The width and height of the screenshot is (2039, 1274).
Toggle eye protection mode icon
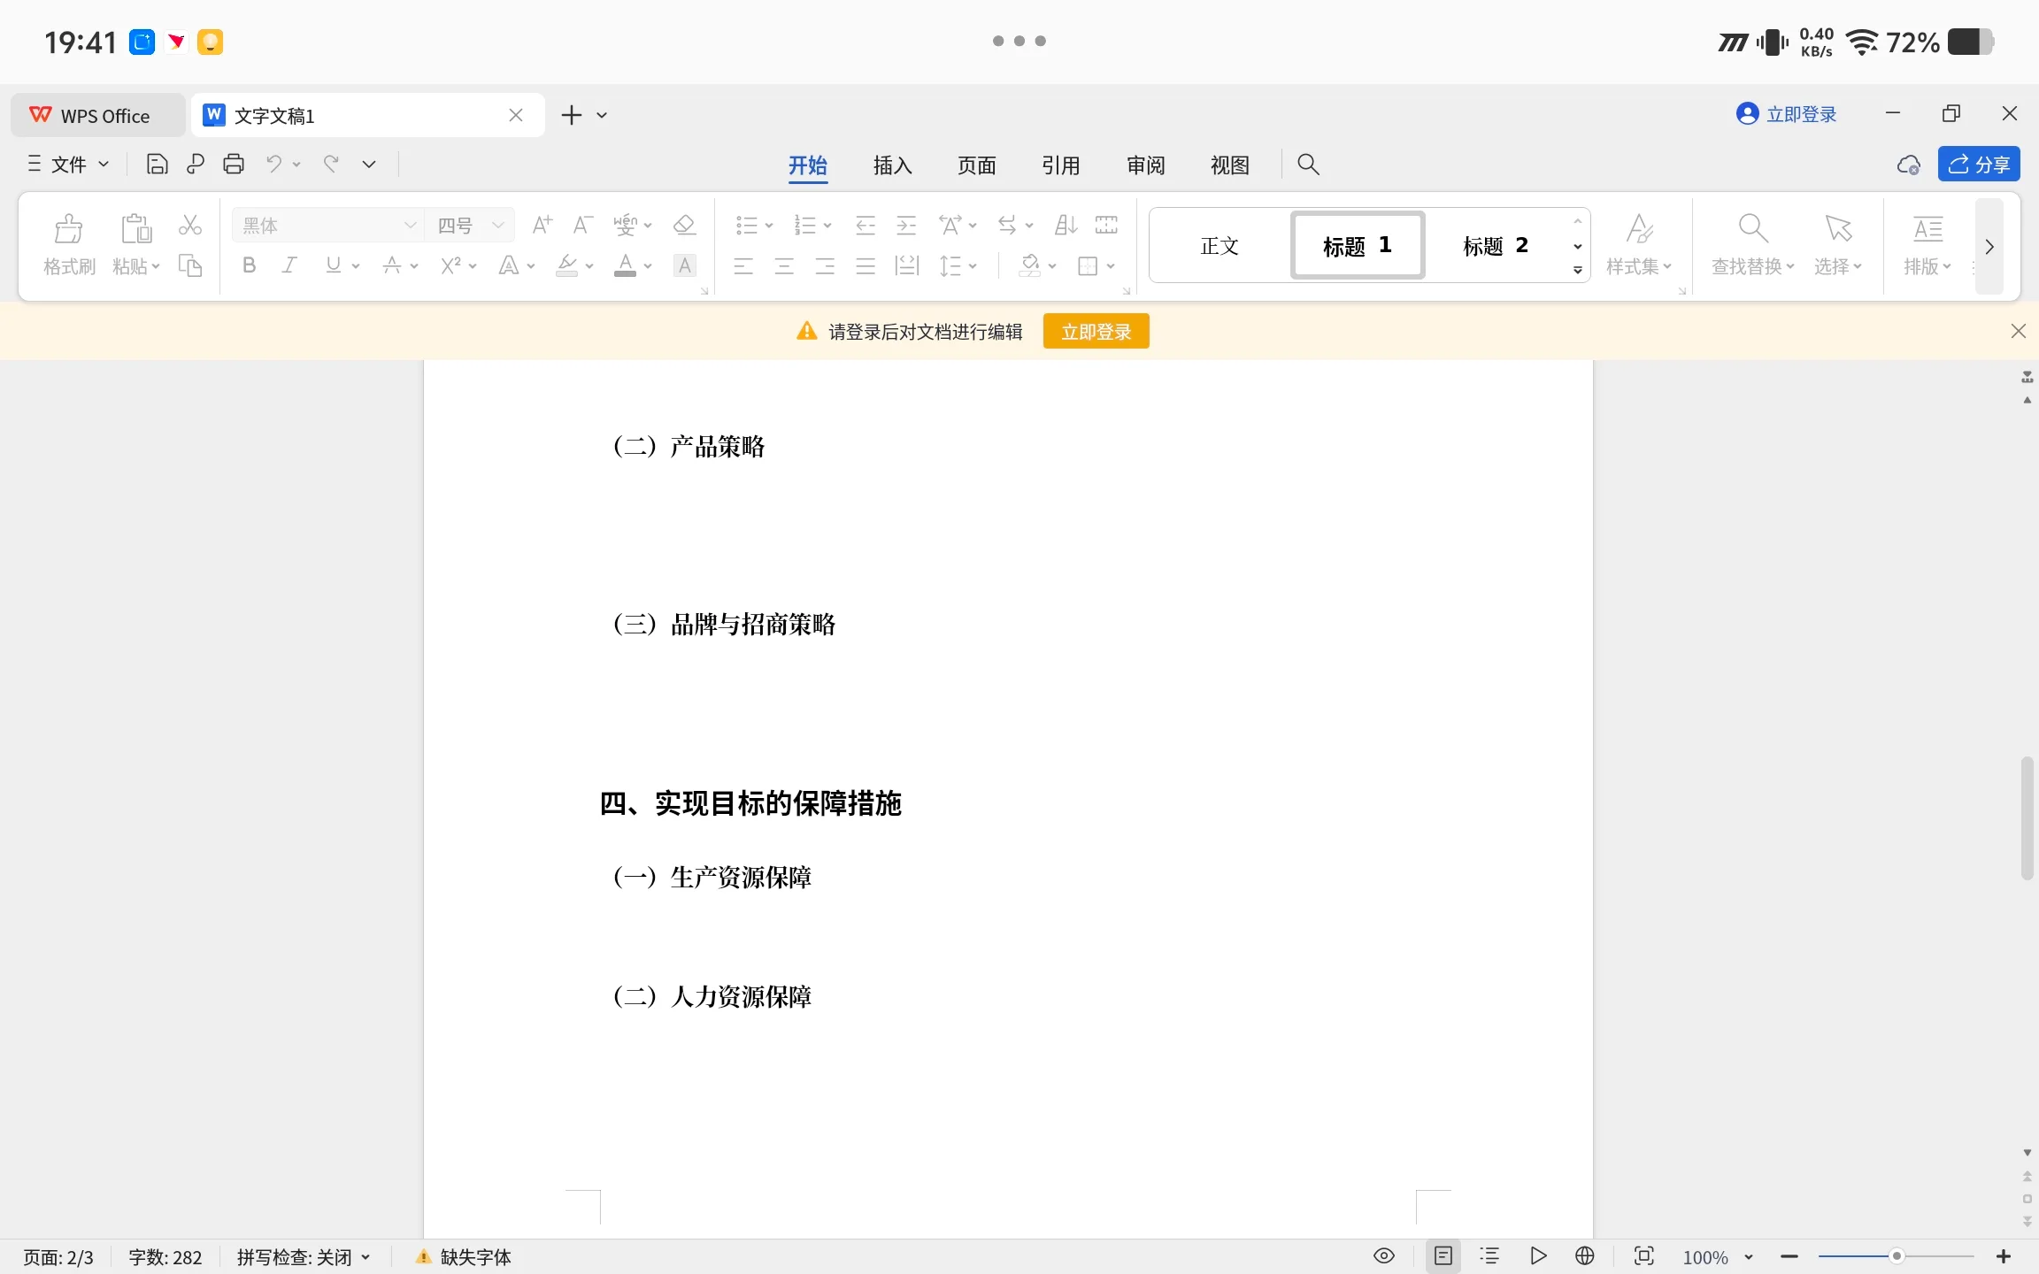(1384, 1256)
